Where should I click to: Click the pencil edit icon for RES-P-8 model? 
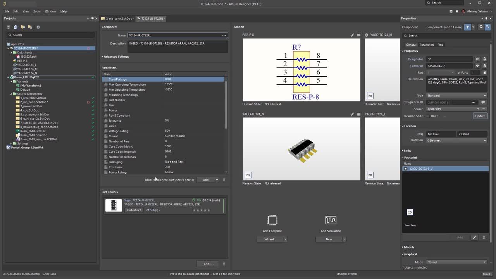[x=352, y=35]
